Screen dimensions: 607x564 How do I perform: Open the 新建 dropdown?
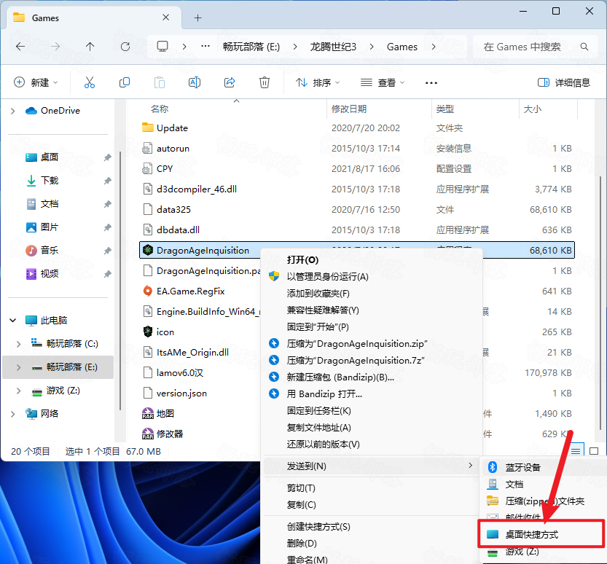pyautogui.click(x=36, y=83)
